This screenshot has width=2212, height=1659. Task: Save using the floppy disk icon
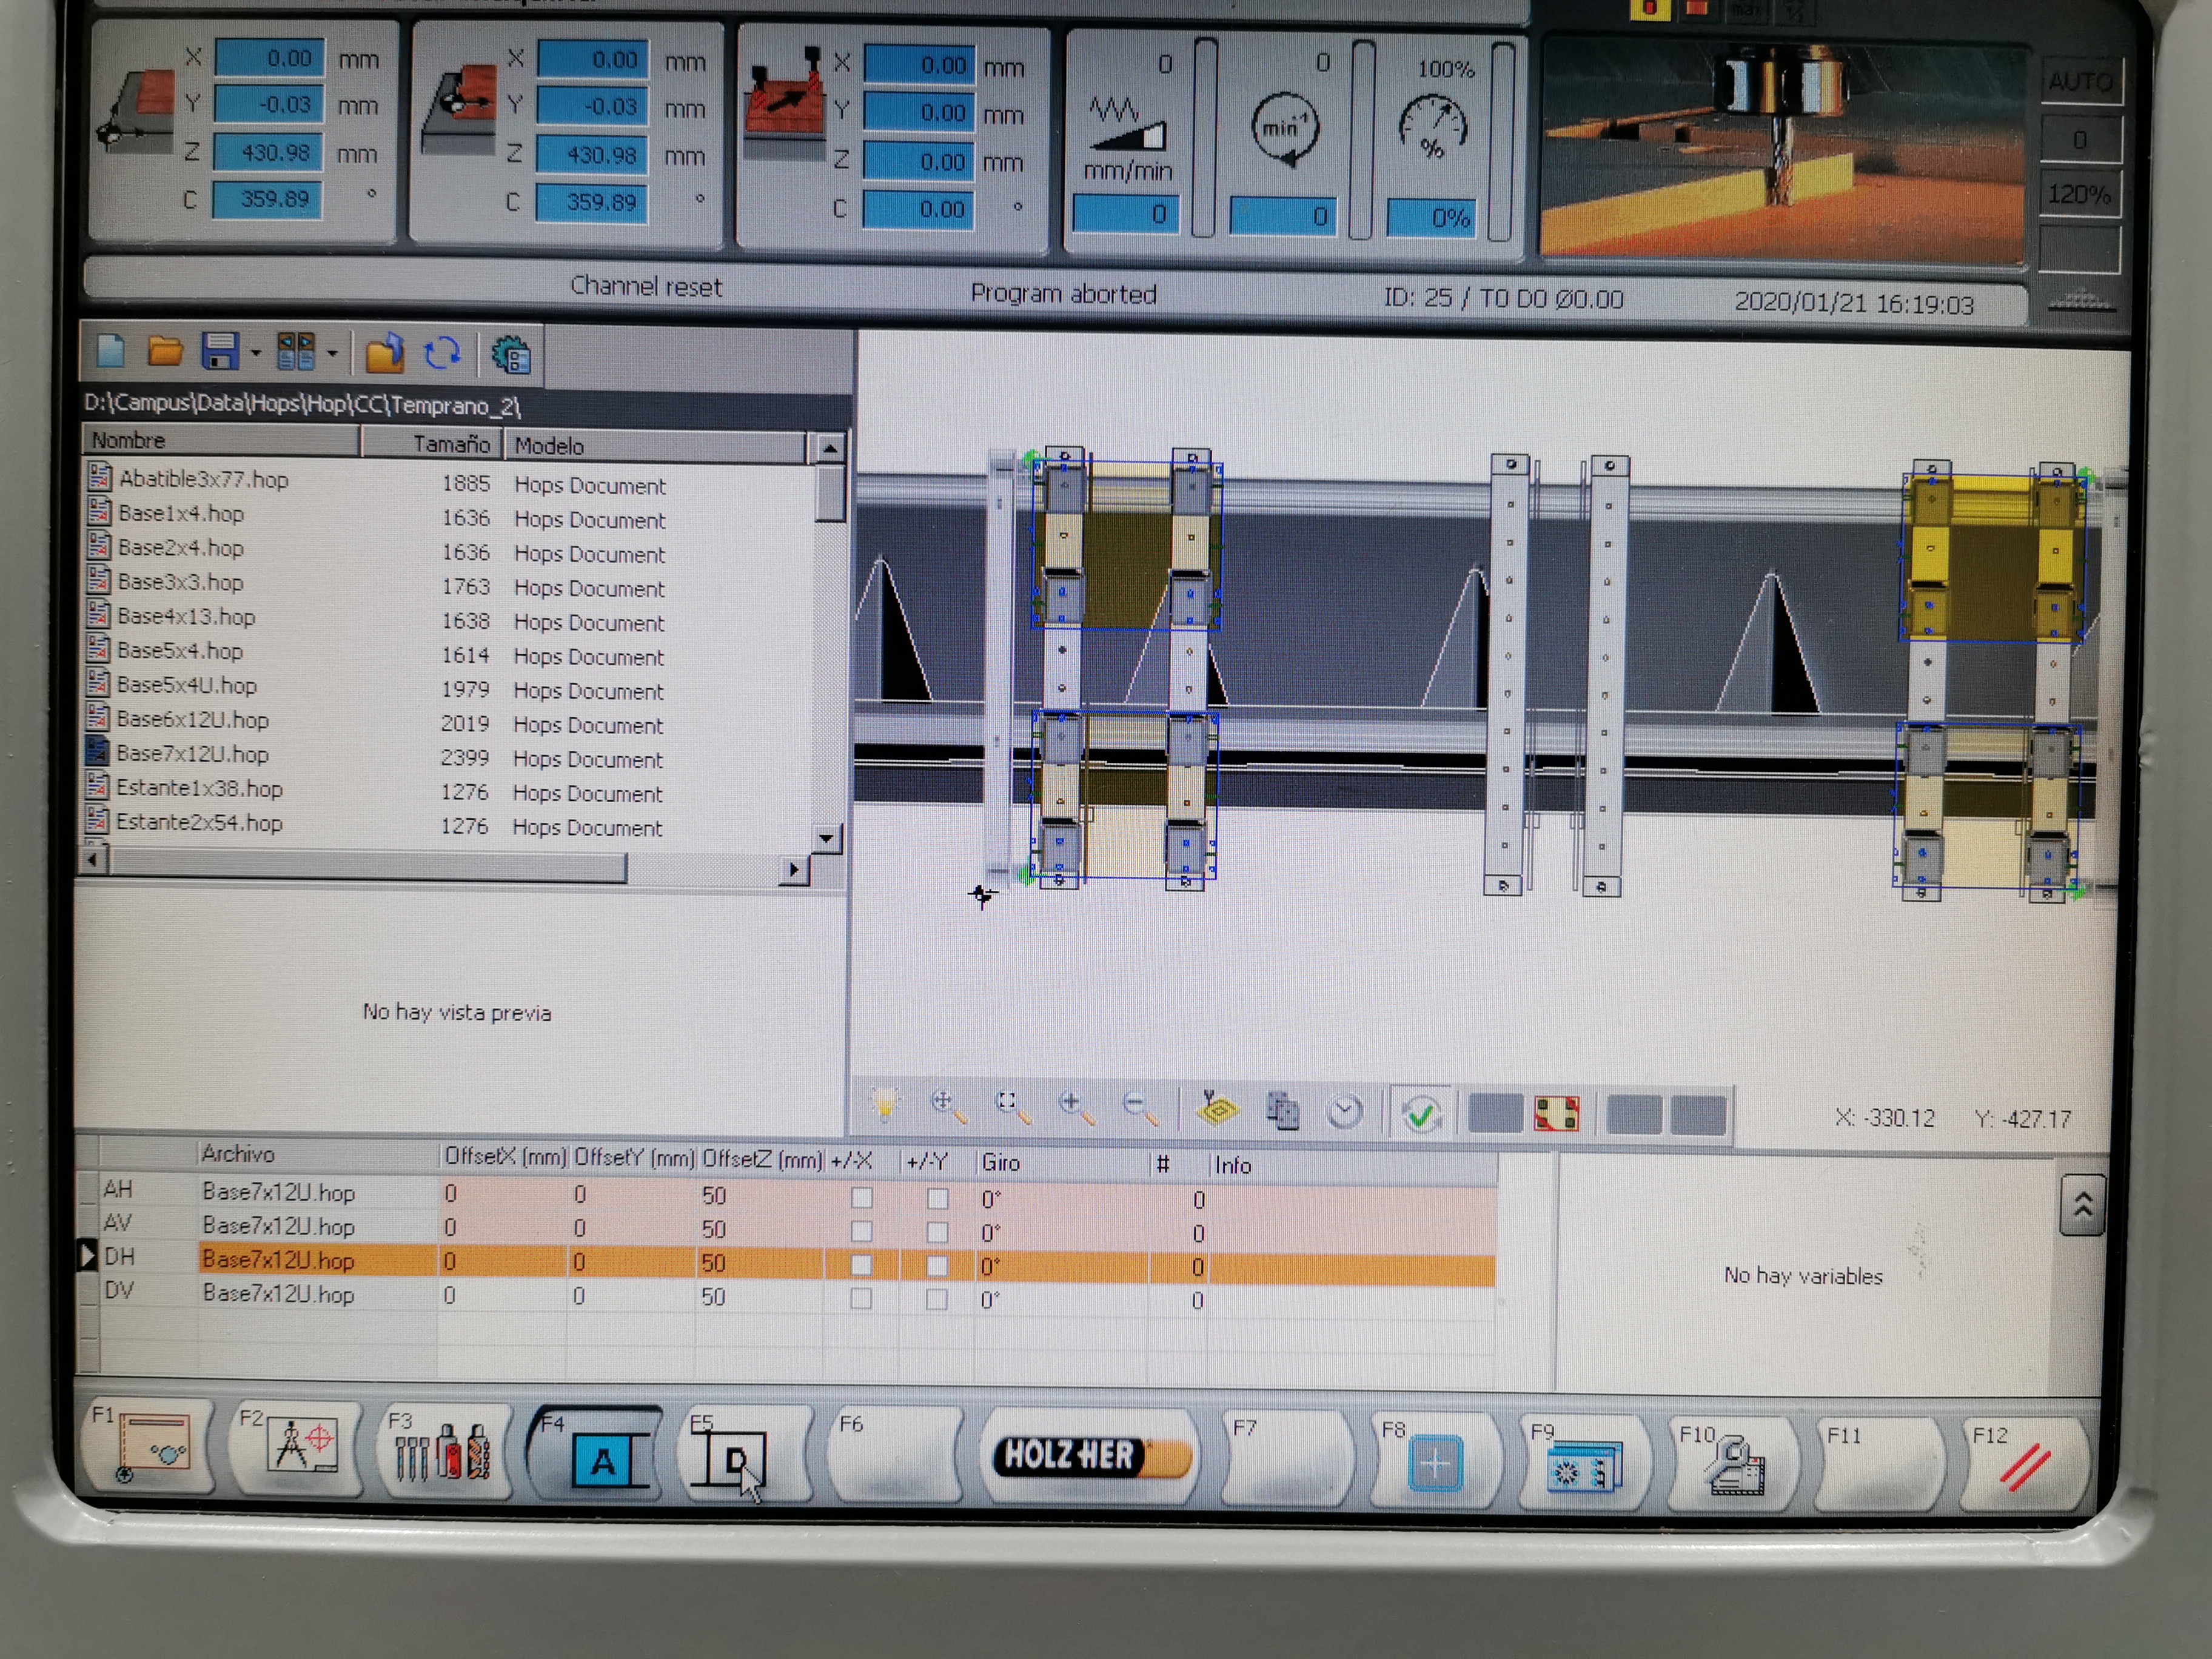coord(220,352)
